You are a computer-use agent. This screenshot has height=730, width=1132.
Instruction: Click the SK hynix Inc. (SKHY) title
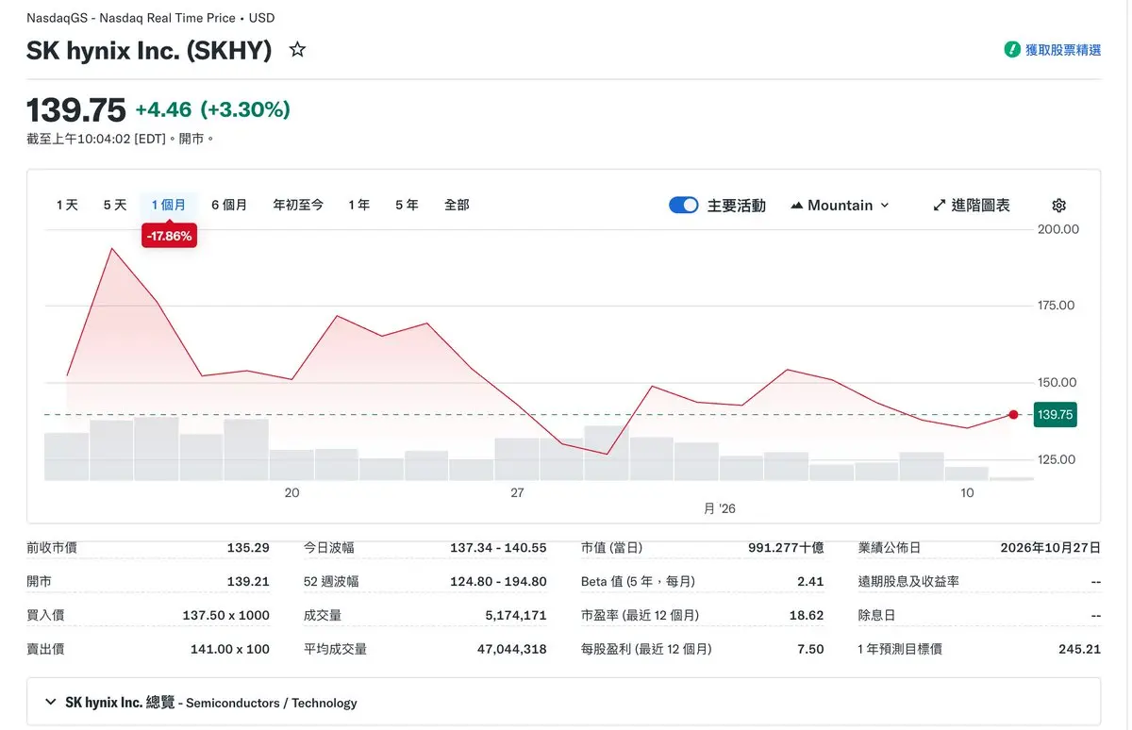coord(149,50)
